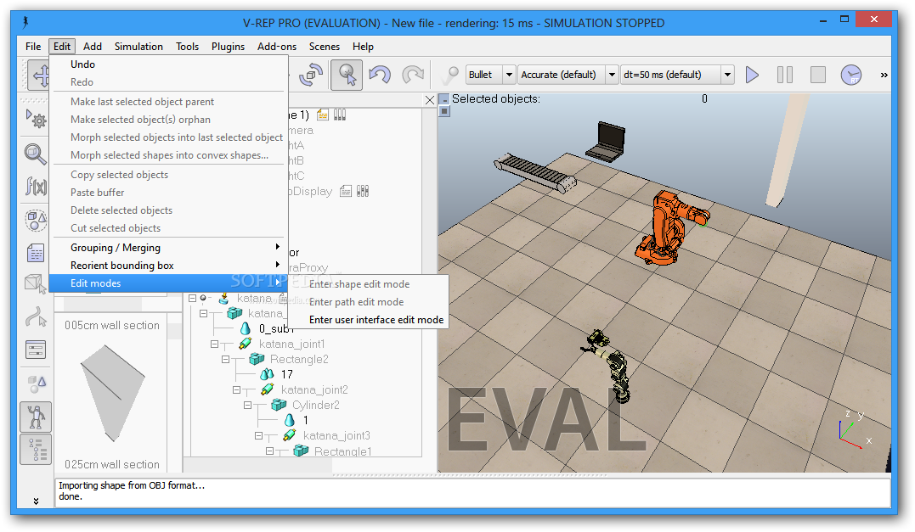Open the Plugins menu
Image resolution: width=915 pixels, height=532 pixels.
pos(229,47)
